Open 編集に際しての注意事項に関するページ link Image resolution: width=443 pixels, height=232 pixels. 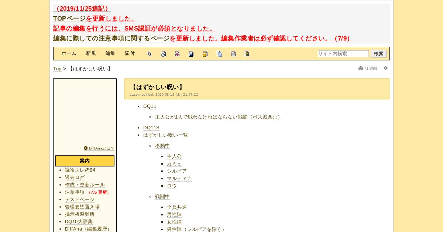111,38
